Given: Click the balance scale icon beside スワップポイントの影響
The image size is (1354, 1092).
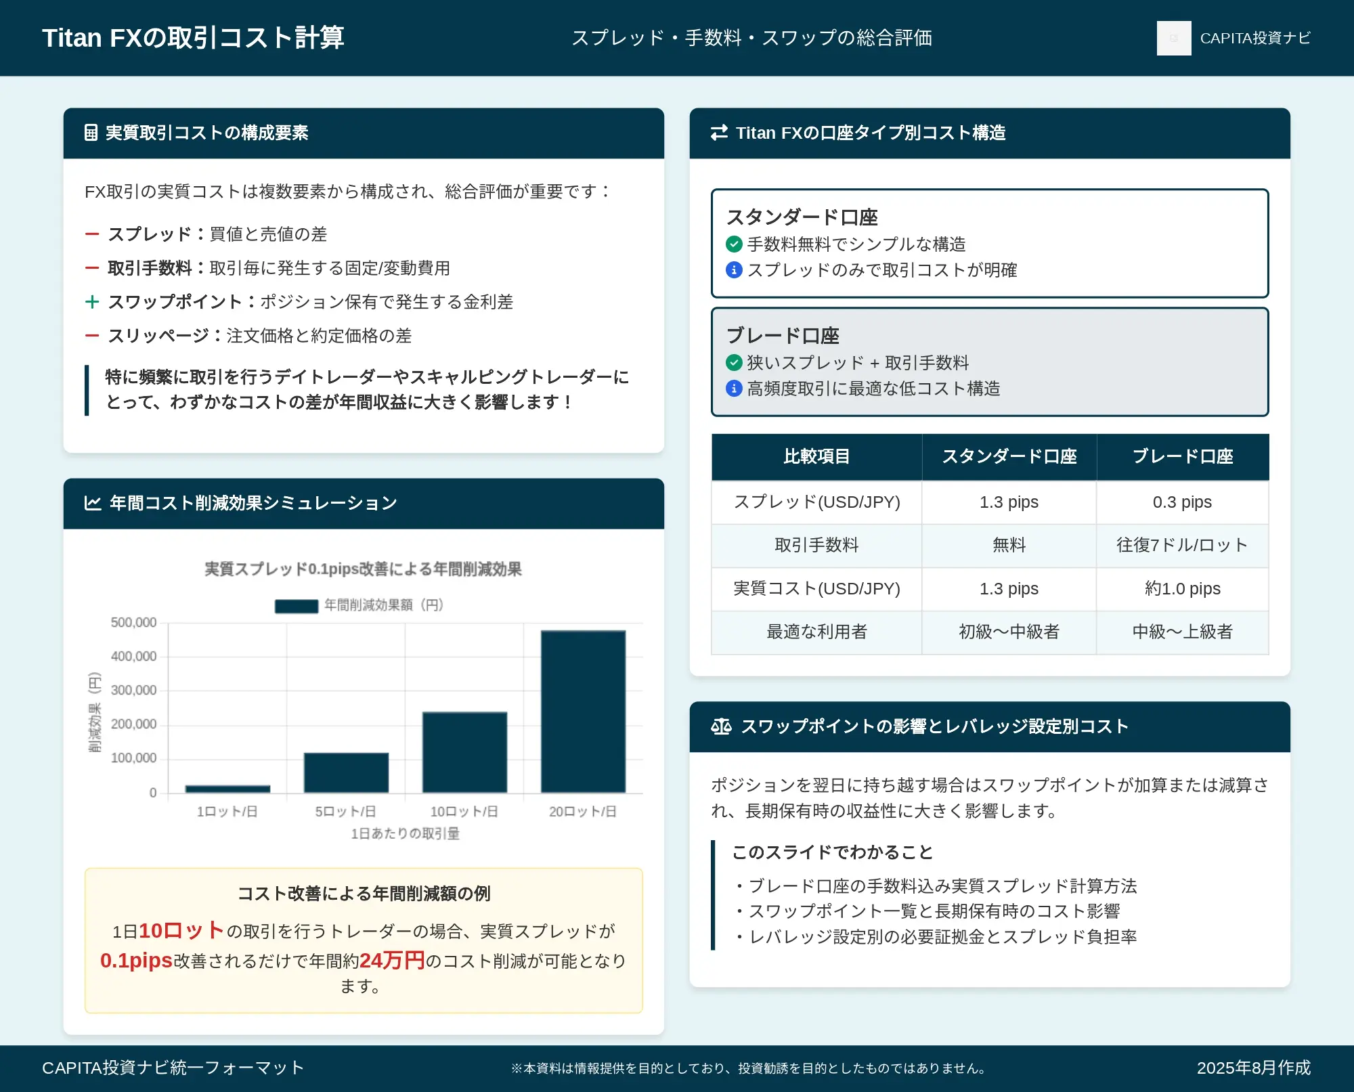Looking at the screenshot, I should (x=721, y=726).
